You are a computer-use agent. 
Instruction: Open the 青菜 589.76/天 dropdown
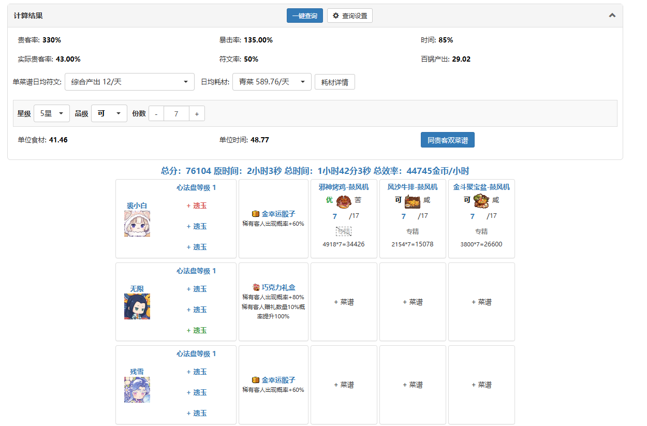[272, 82]
